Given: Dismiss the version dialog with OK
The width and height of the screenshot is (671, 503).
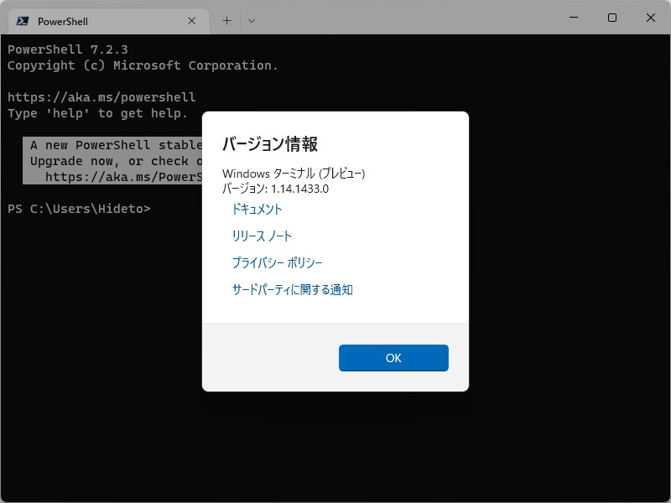Looking at the screenshot, I should [x=393, y=358].
